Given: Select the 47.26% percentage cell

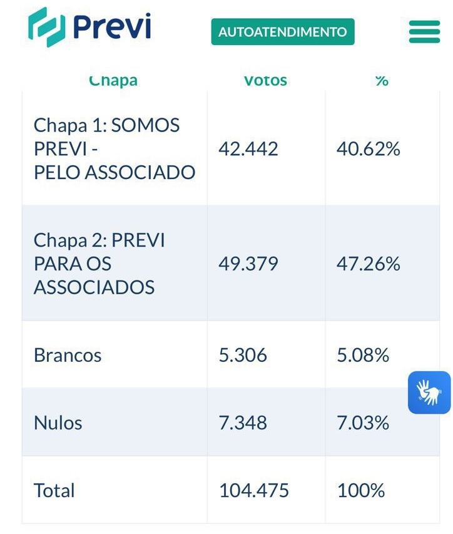Looking at the screenshot, I should tap(369, 264).
